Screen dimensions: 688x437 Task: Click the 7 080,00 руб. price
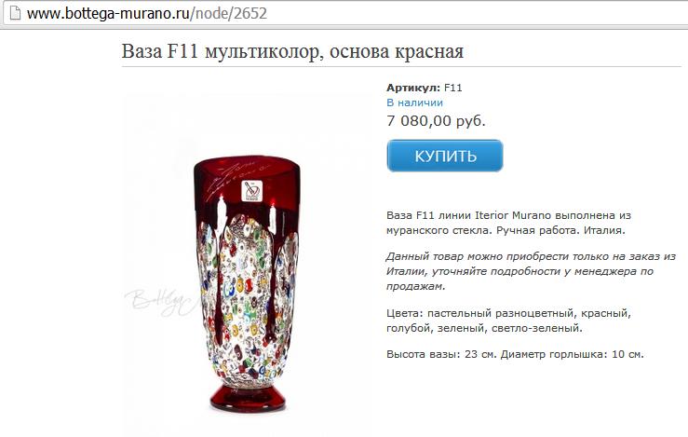[x=436, y=121]
